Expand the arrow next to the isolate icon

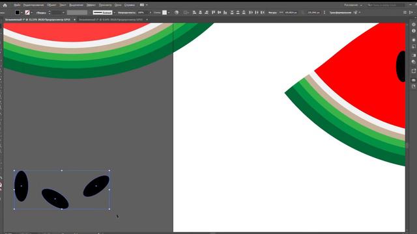coord(360,12)
